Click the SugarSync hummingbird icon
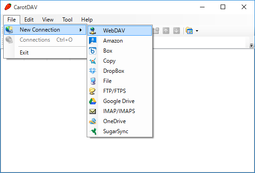Image resolution: width=255 pixels, height=173 pixels. pos(93,131)
